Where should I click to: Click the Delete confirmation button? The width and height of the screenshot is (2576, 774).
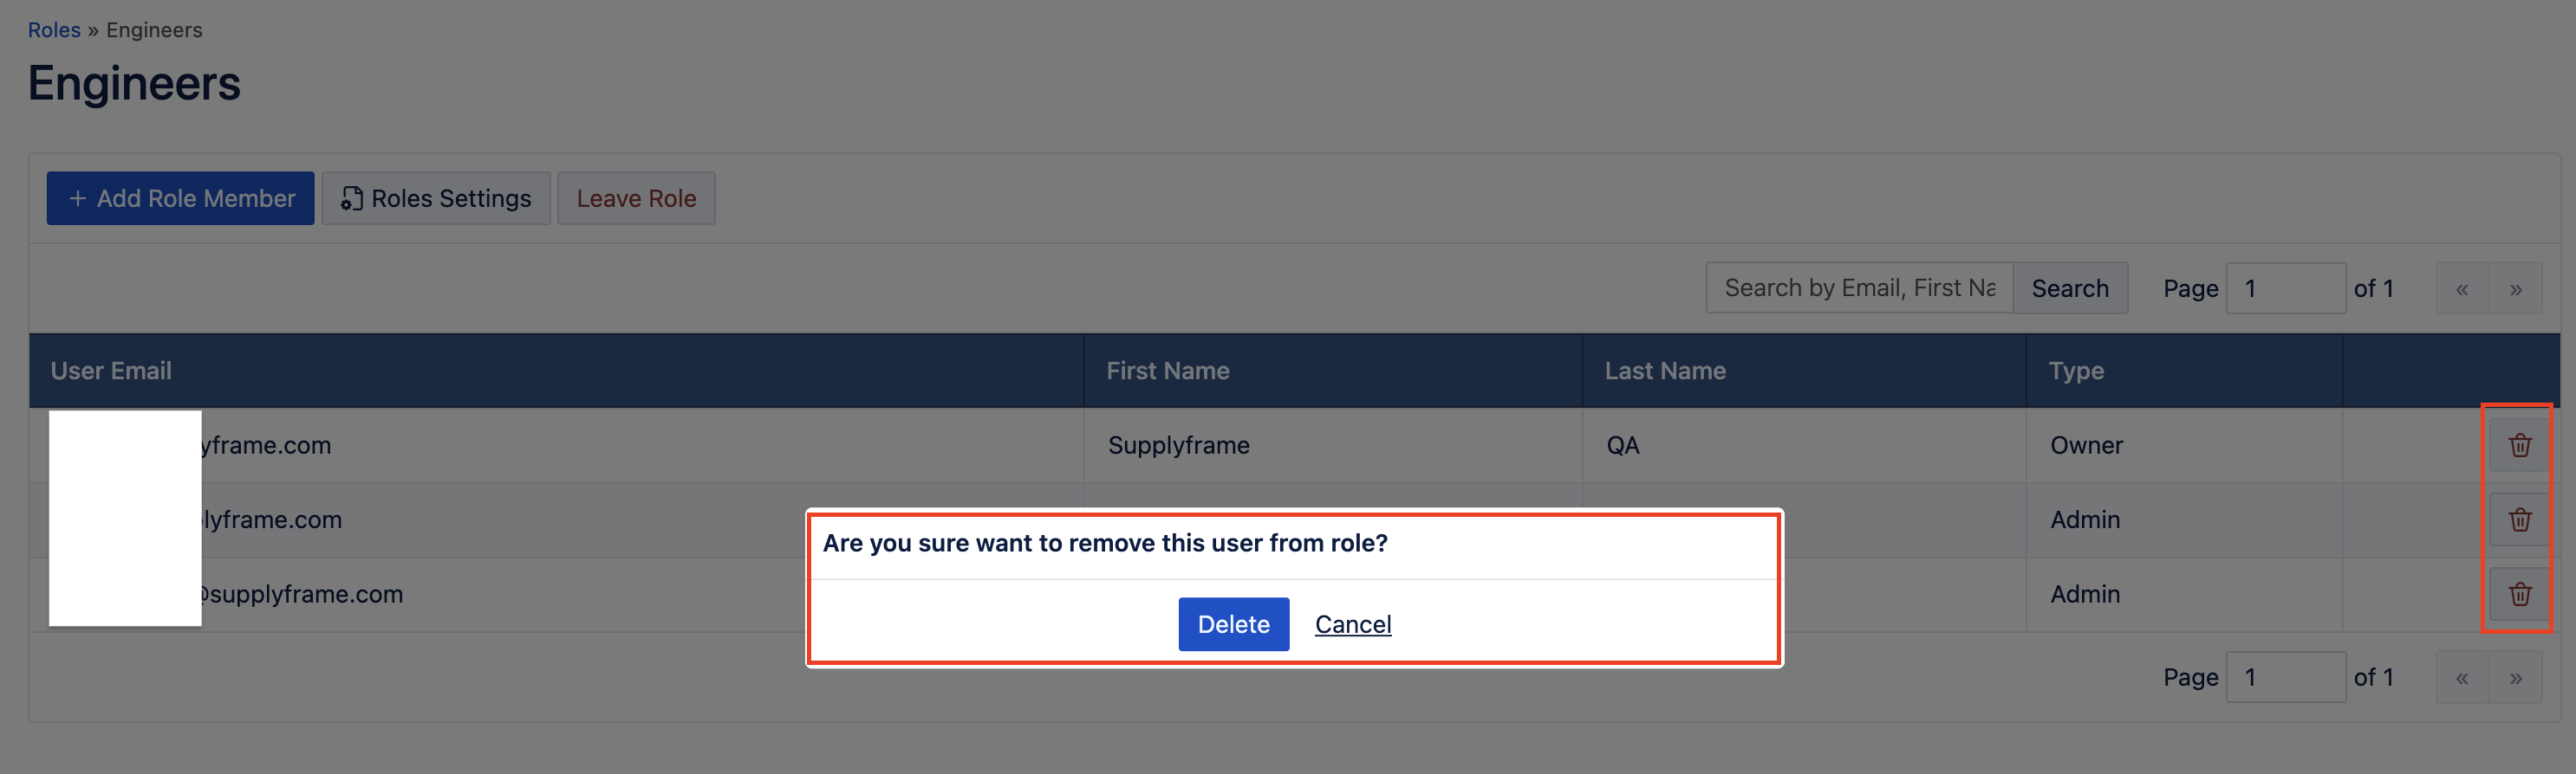pyautogui.click(x=1233, y=624)
